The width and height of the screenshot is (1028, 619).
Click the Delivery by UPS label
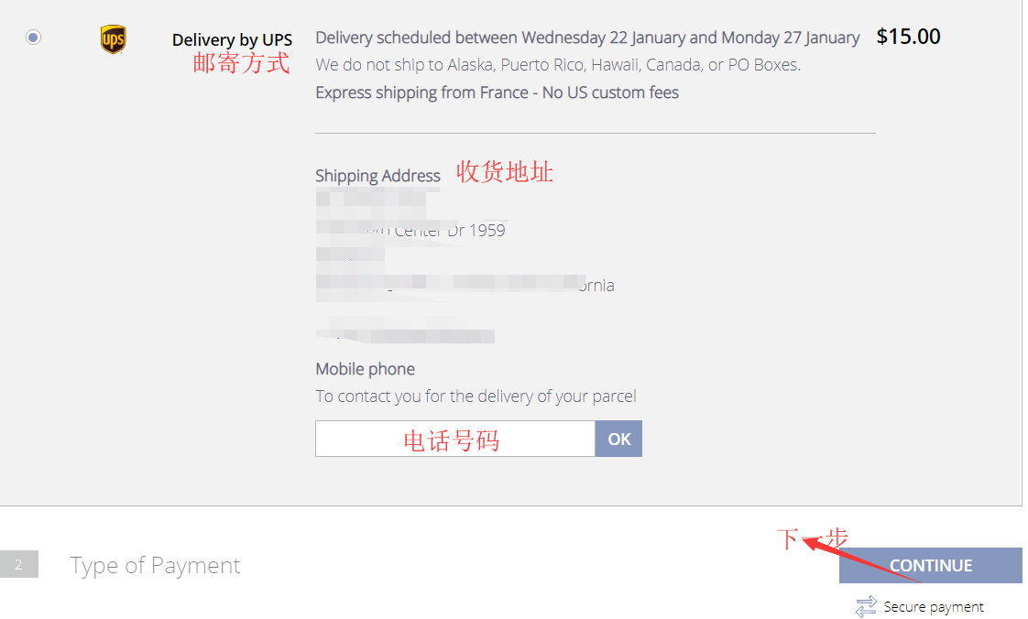pyautogui.click(x=232, y=39)
